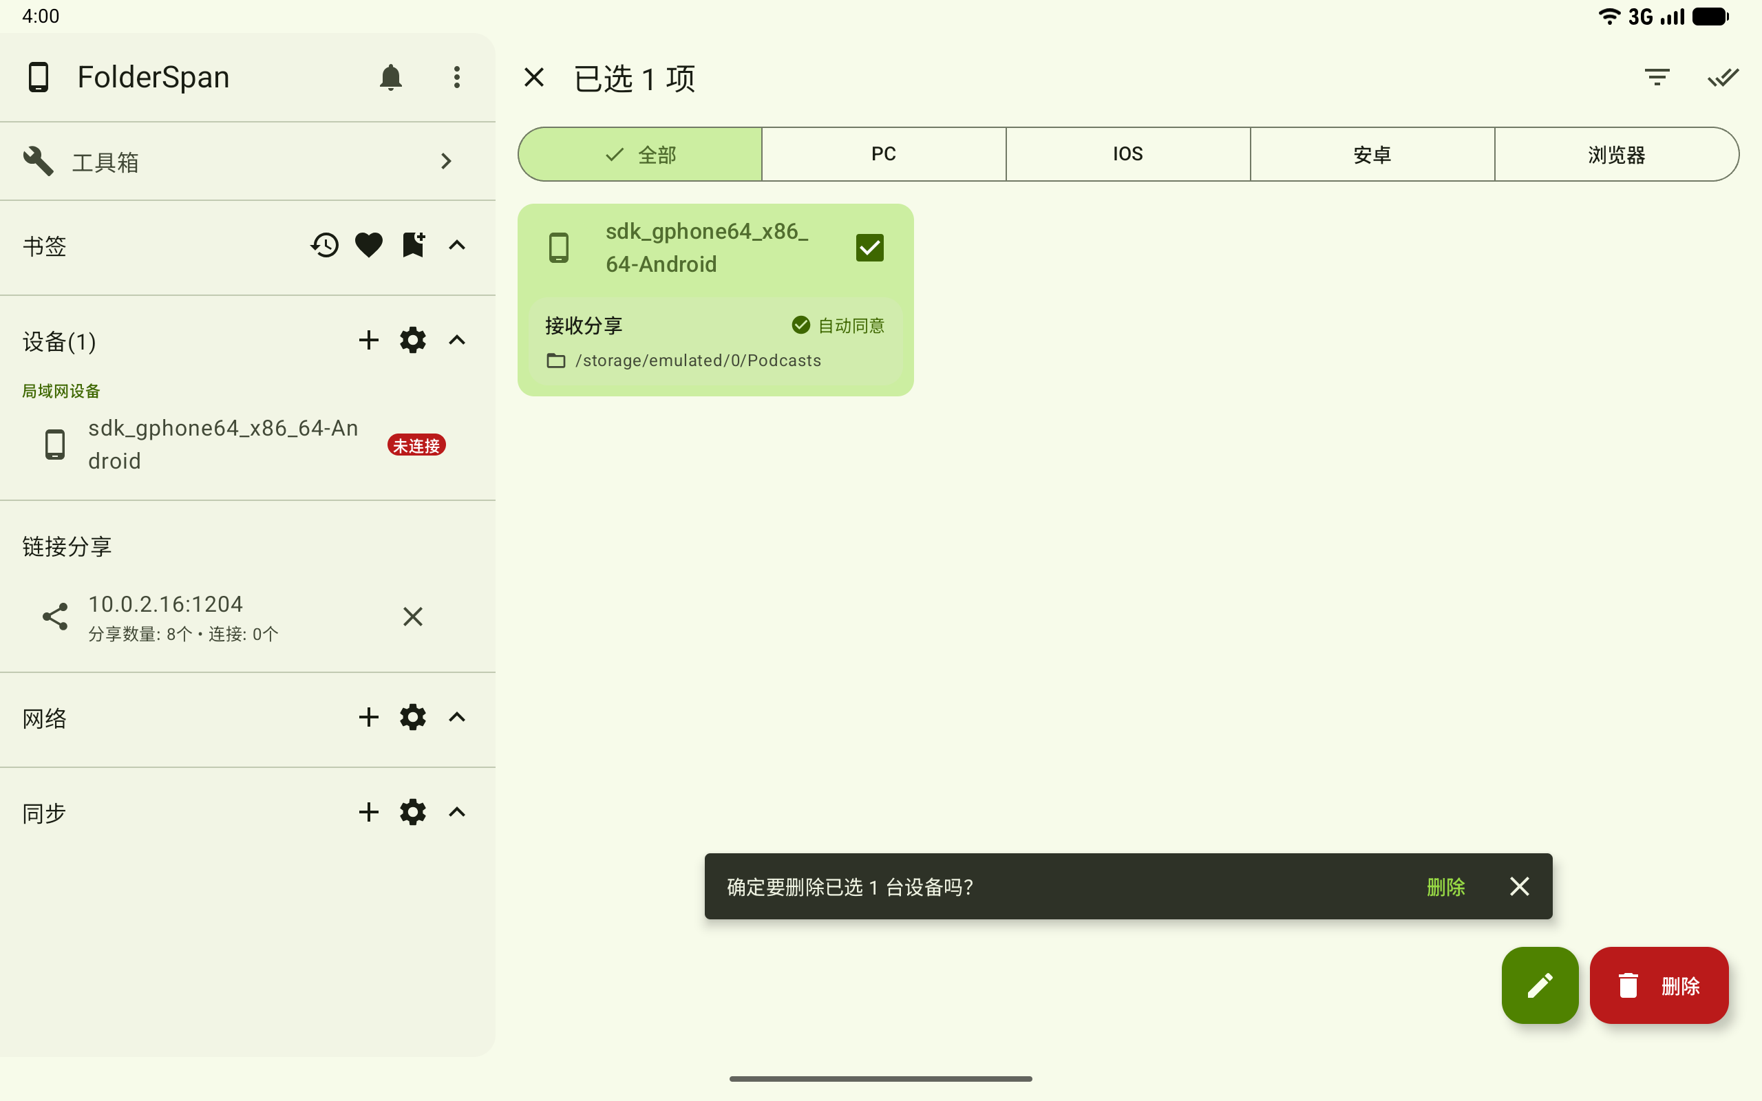1762x1101 pixels.
Task: Open 同步 settings gear
Action: click(x=413, y=812)
